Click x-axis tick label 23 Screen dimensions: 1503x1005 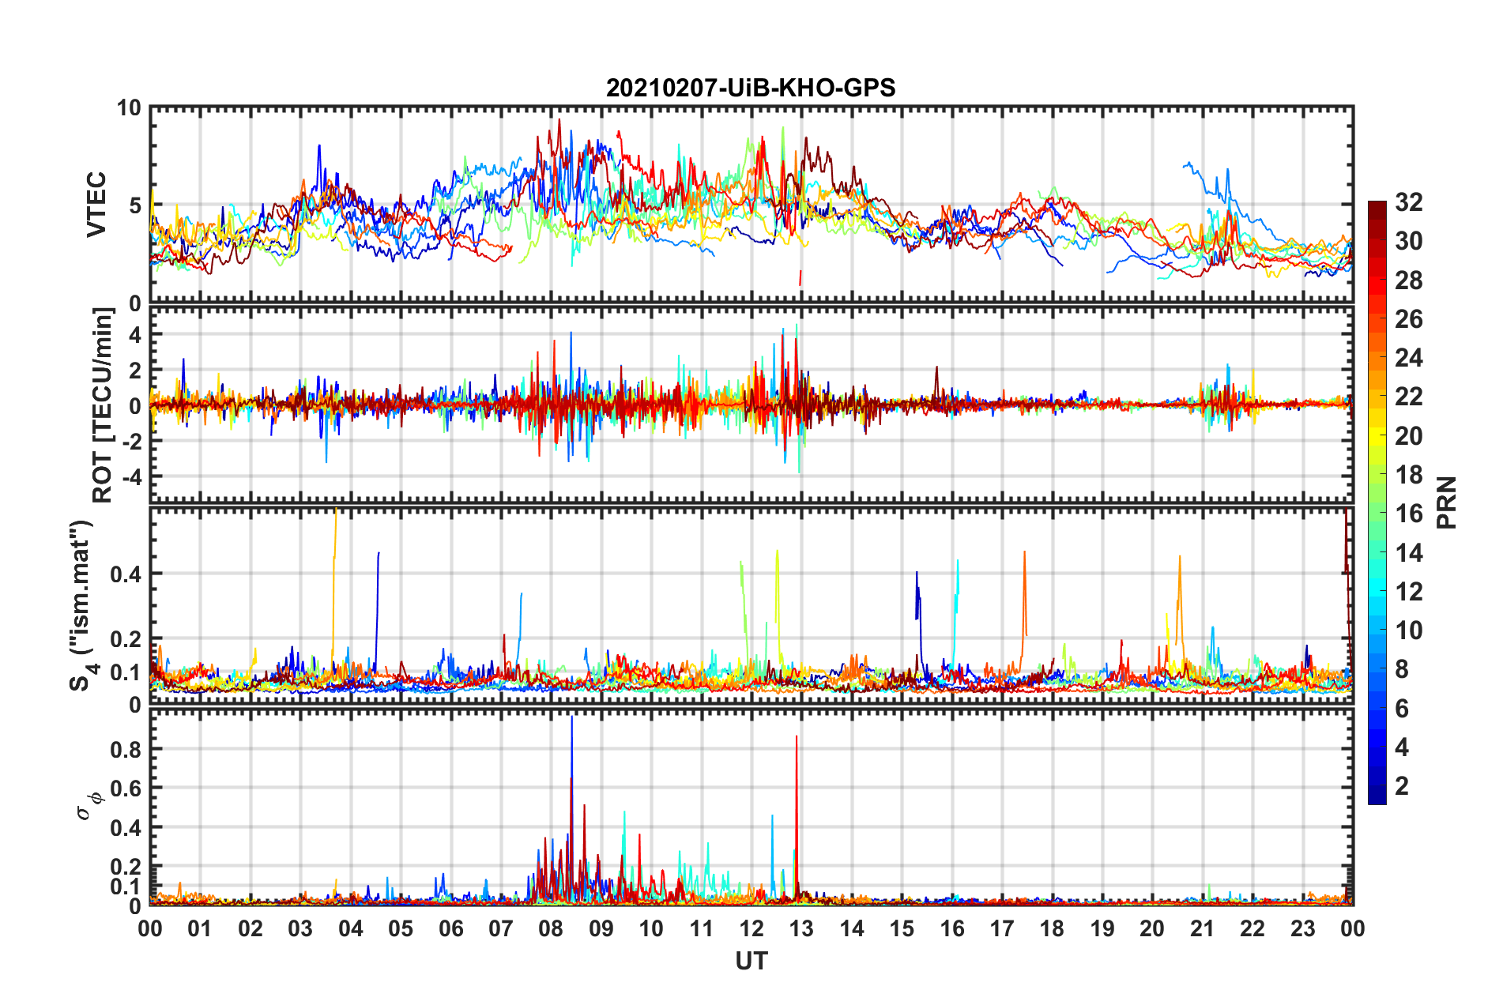pyautogui.click(x=1302, y=928)
